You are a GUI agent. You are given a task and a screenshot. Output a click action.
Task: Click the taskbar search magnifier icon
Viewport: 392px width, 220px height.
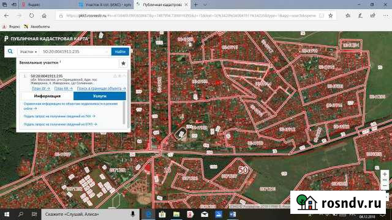tap(21, 215)
